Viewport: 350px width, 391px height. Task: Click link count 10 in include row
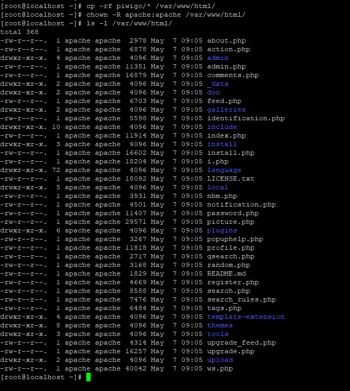click(56, 127)
